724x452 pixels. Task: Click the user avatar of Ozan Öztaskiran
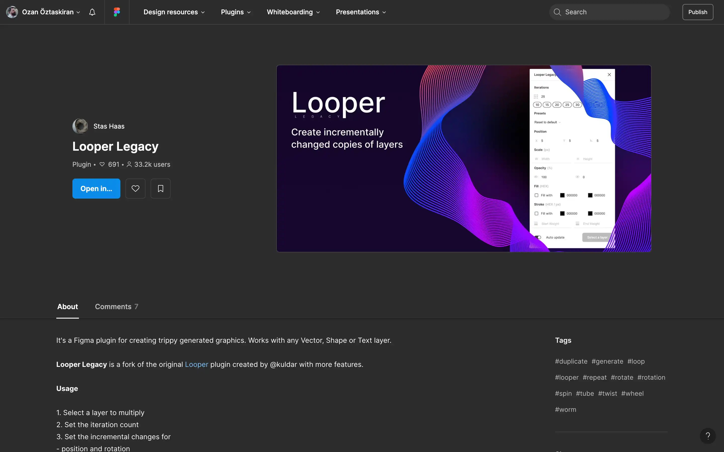[x=12, y=12]
